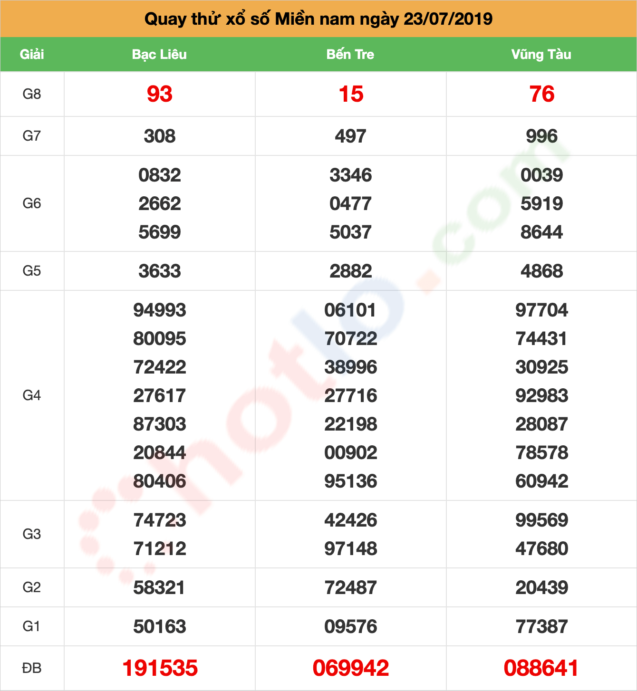Screen dimensions: 637x691
Task: Select G4 number 00902
Action: pyautogui.click(x=351, y=453)
